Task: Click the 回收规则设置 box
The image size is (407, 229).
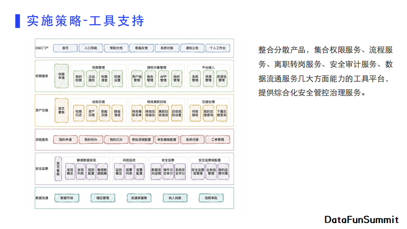Action: (x=176, y=113)
